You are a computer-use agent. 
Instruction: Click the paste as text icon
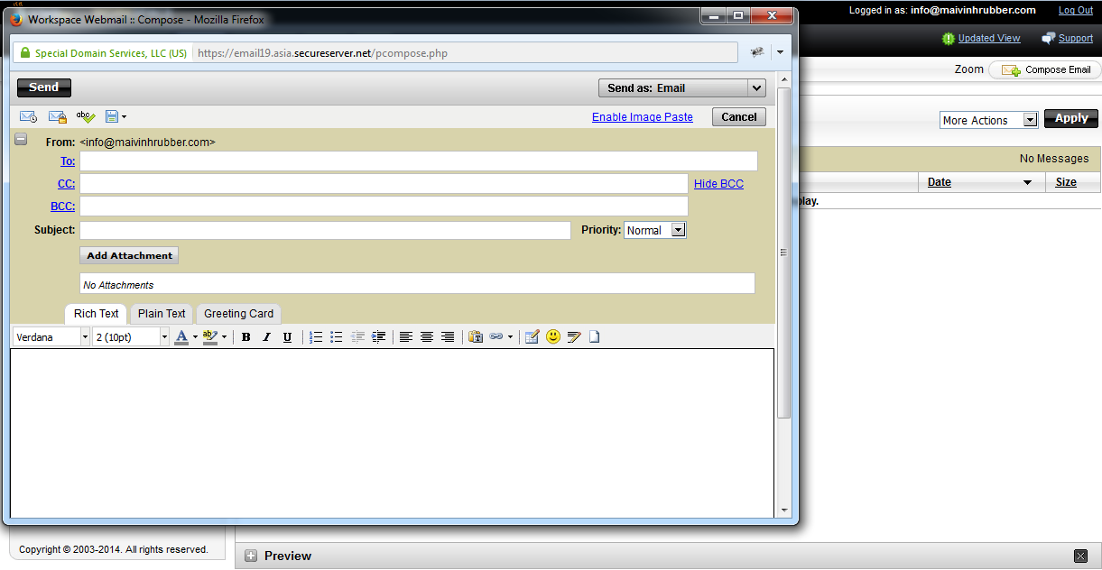point(476,337)
